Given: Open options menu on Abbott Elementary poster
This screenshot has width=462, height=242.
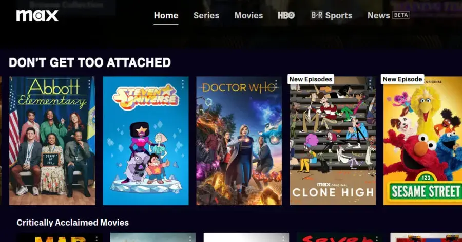Looking at the screenshot, I should point(89,84).
